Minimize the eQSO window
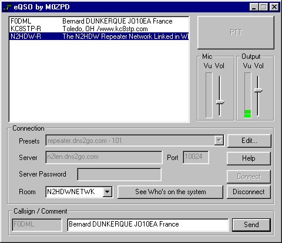The height and width of the screenshot is (243, 282). tap(254, 7)
